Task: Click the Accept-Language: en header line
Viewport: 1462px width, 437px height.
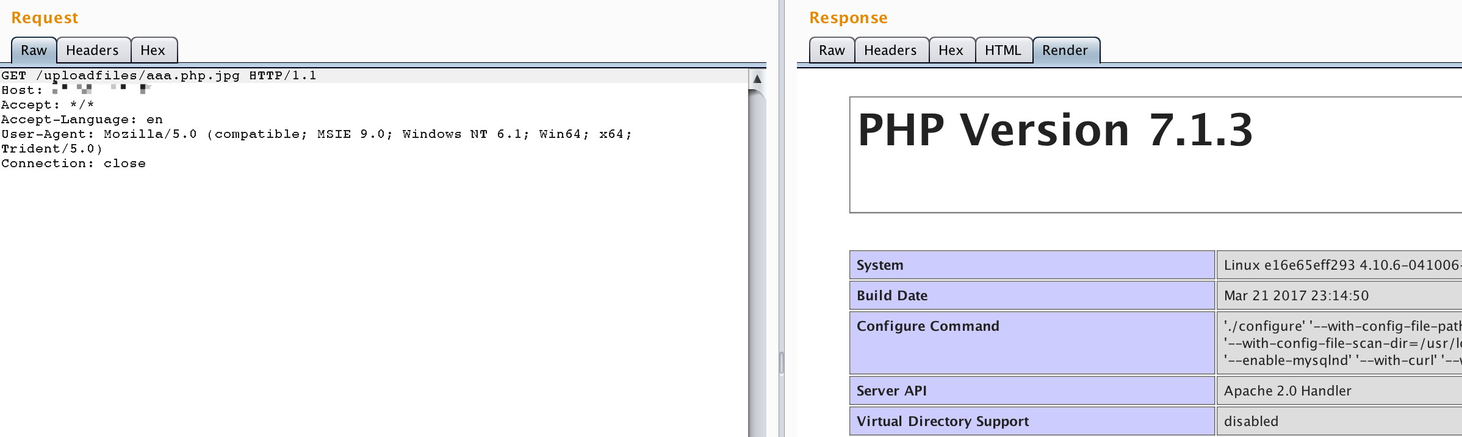Action: (x=82, y=120)
